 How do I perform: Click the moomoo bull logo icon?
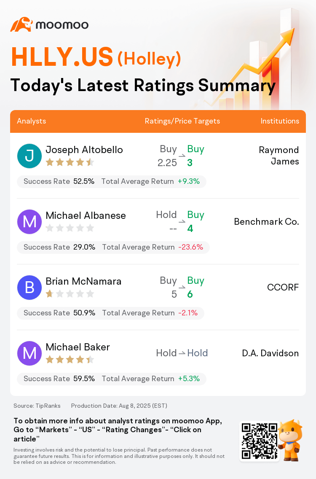[21, 24]
